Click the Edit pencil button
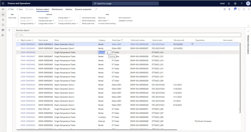This screenshot has width=251, height=132. pyautogui.click(x=11, y=9)
